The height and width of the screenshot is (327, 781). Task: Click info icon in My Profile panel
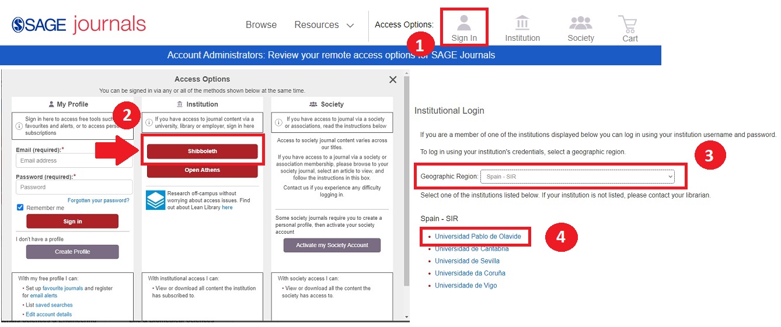19,126
